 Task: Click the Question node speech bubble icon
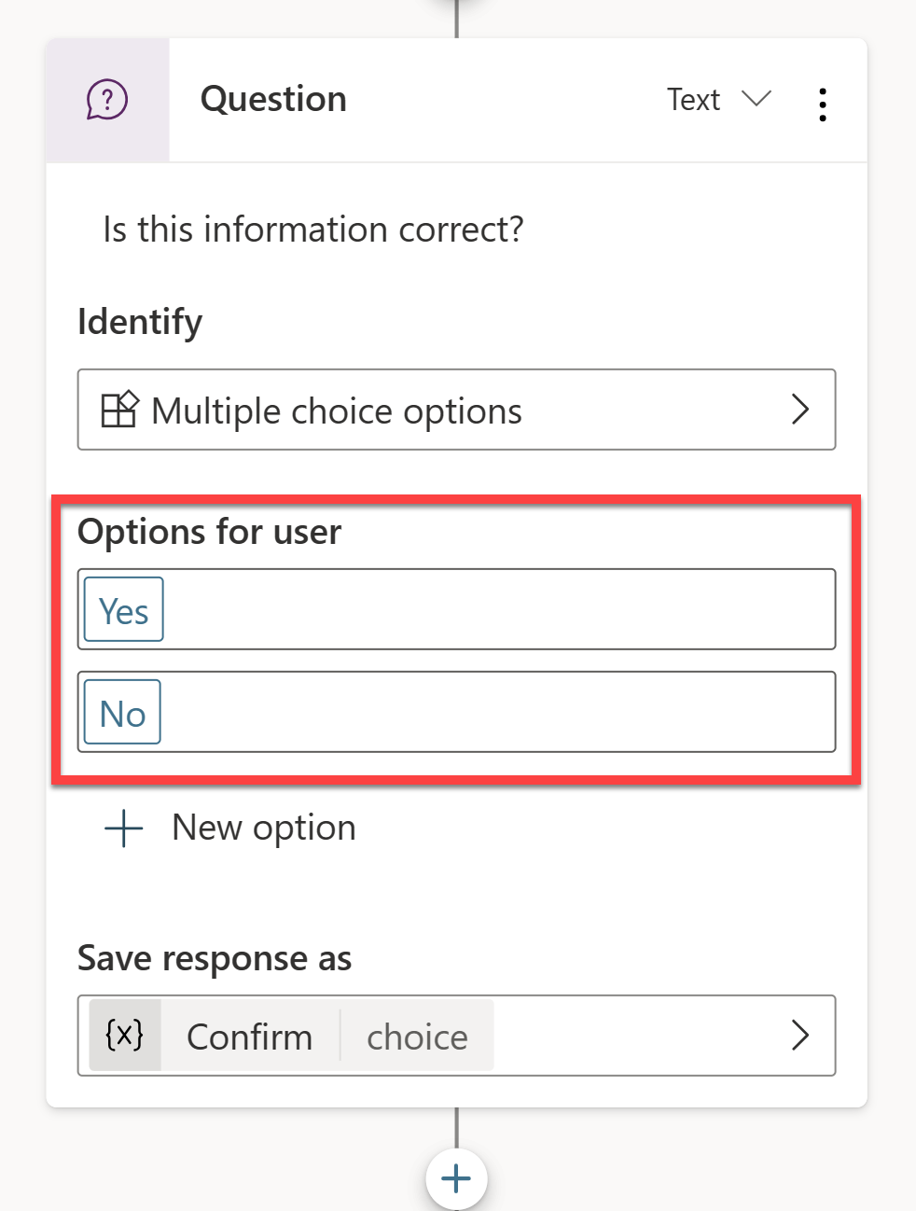(x=107, y=100)
